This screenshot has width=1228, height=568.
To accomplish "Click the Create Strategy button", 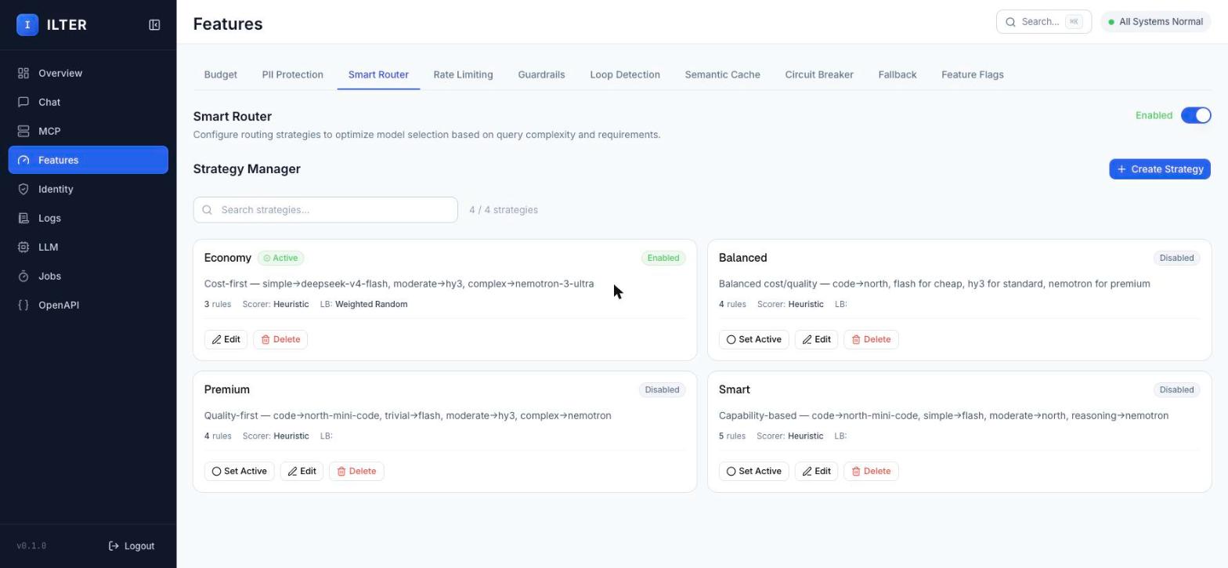I will 1160,169.
